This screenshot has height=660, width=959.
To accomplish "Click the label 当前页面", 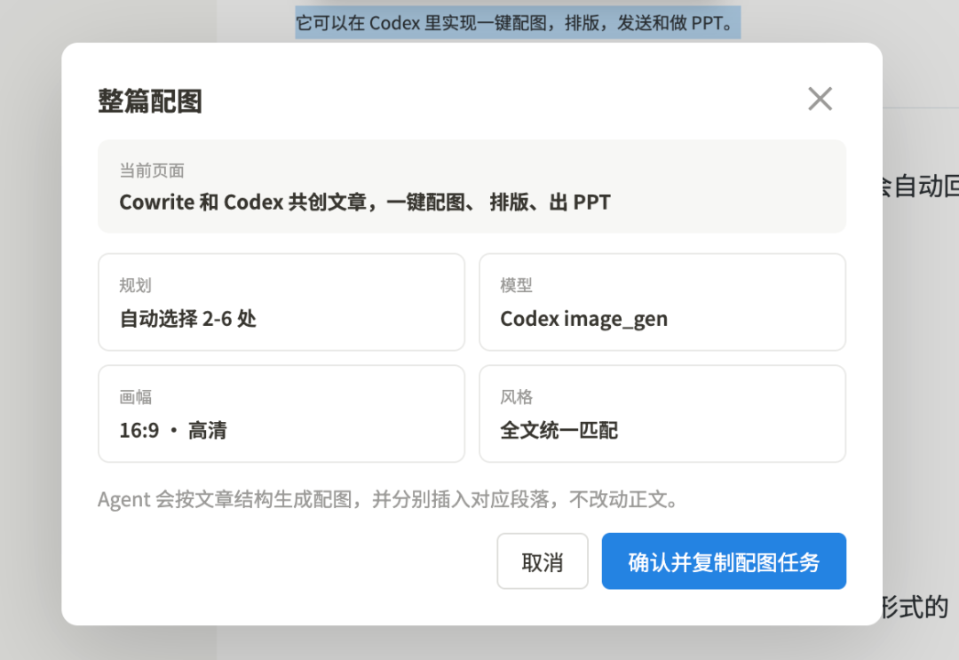I will click(x=152, y=171).
